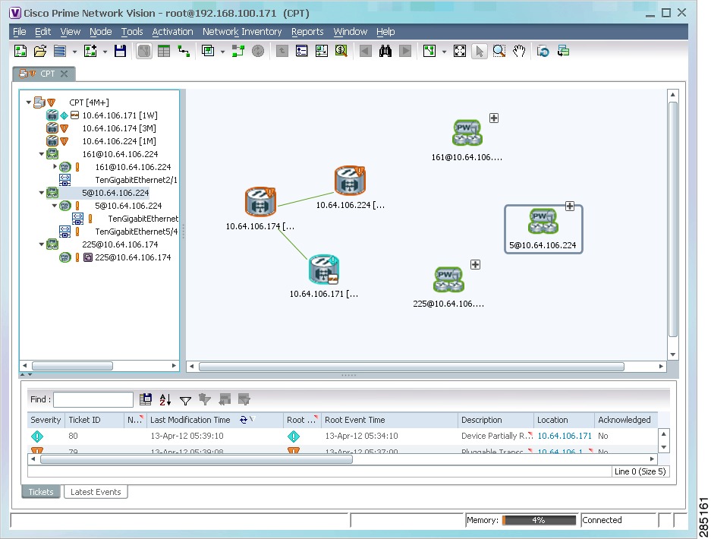Expand the child 161@10.64.106.224 node
The height and width of the screenshot is (539, 711).
pyautogui.click(x=55, y=166)
